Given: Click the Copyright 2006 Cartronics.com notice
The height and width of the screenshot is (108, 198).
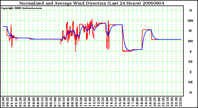Looking at the screenshot, I should (x=22, y=8).
